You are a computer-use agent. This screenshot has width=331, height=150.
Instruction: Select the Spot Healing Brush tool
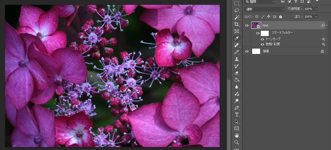click(237, 45)
